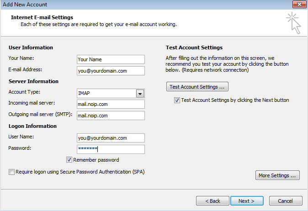Click the Internet E-mail Settings heading
The image size is (308, 211).
click(42, 17)
